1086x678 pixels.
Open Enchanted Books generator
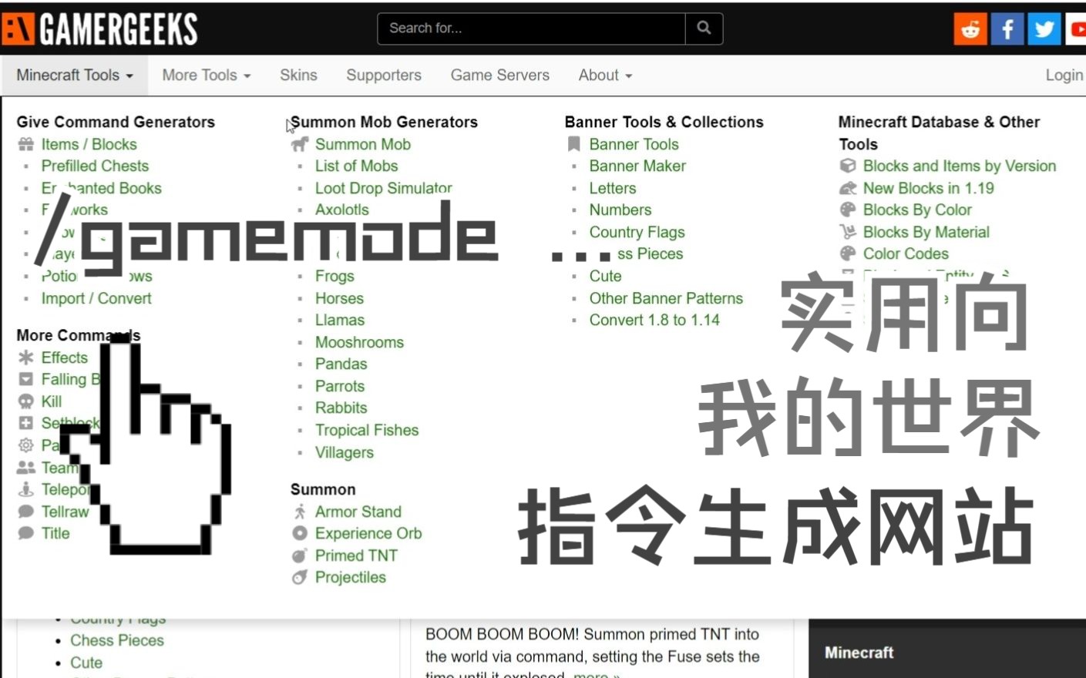[x=102, y=188]
